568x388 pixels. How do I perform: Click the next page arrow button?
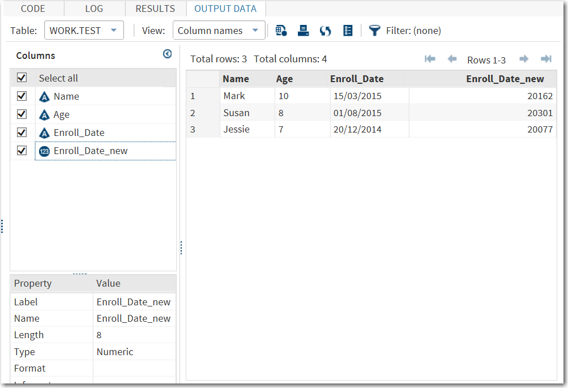tap(523, 59)
